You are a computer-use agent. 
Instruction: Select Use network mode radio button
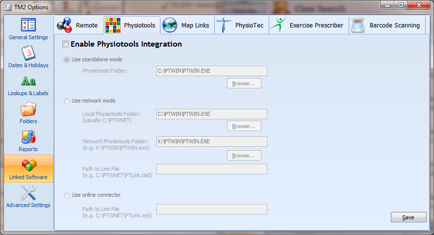[67, 101]
